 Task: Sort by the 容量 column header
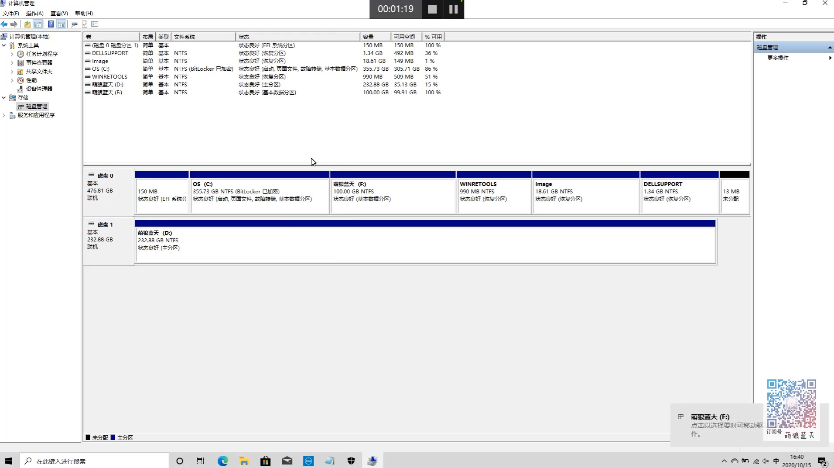tap(376, 37)
